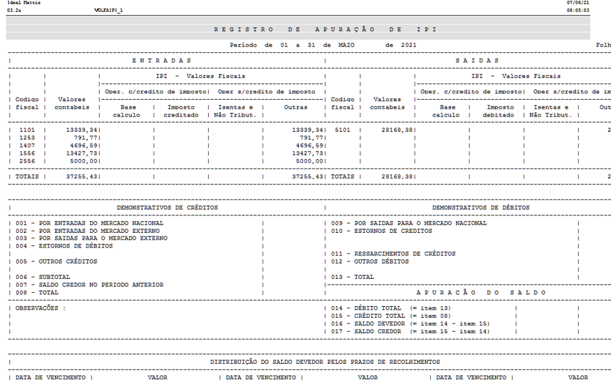Screen dimensions: 611x382
Task: Click Outras value 5000,00 for code 2556
Action: point(309,161)
